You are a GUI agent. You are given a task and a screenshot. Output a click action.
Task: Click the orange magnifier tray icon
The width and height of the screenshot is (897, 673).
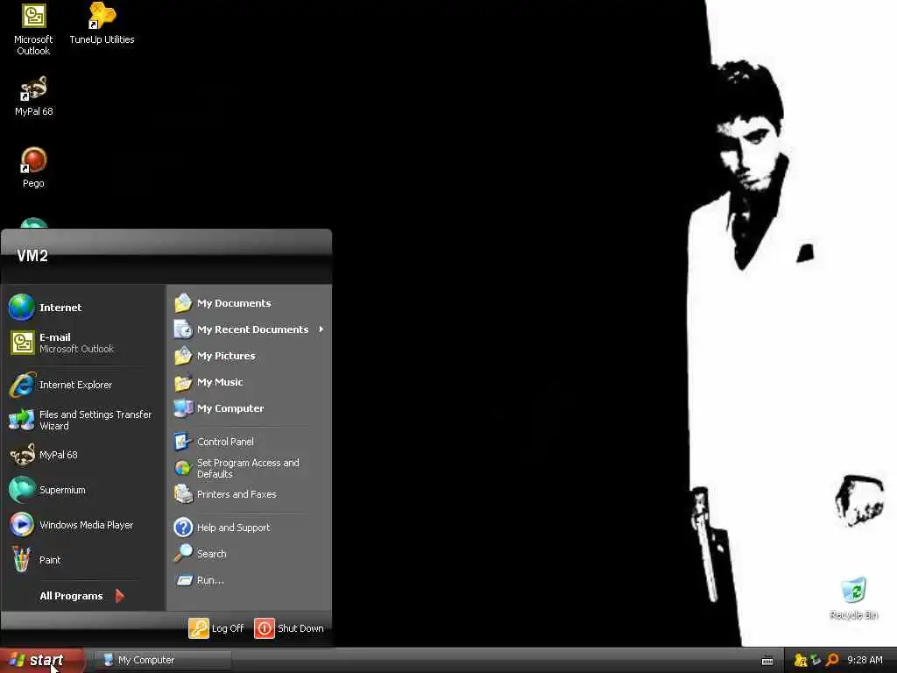click(x=832, y=660)
